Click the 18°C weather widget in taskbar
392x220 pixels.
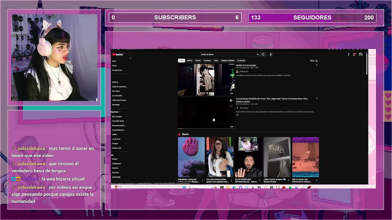[118, 187]
